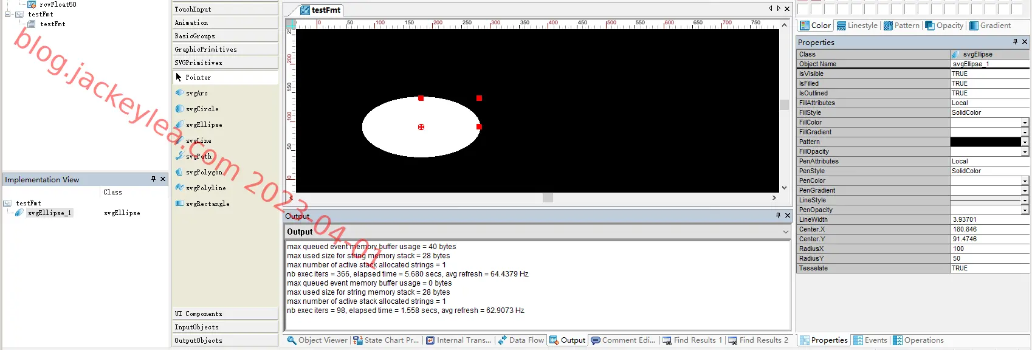
Task: Collapse the Output section chevron
Action: [785, 232]
